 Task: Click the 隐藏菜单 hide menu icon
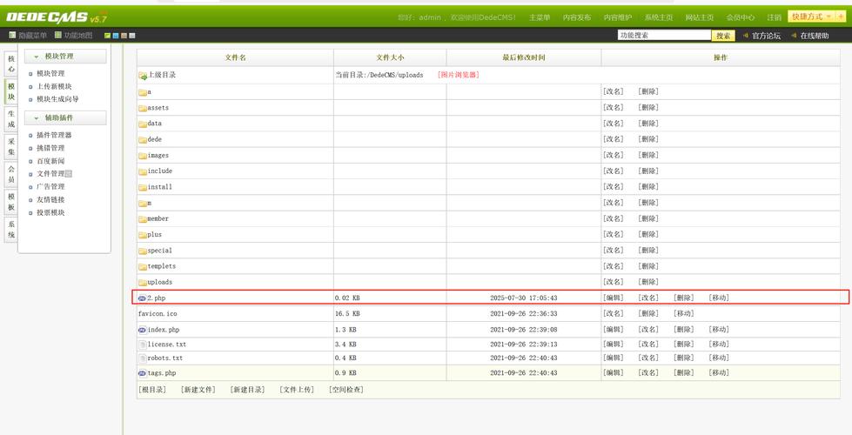12,36
